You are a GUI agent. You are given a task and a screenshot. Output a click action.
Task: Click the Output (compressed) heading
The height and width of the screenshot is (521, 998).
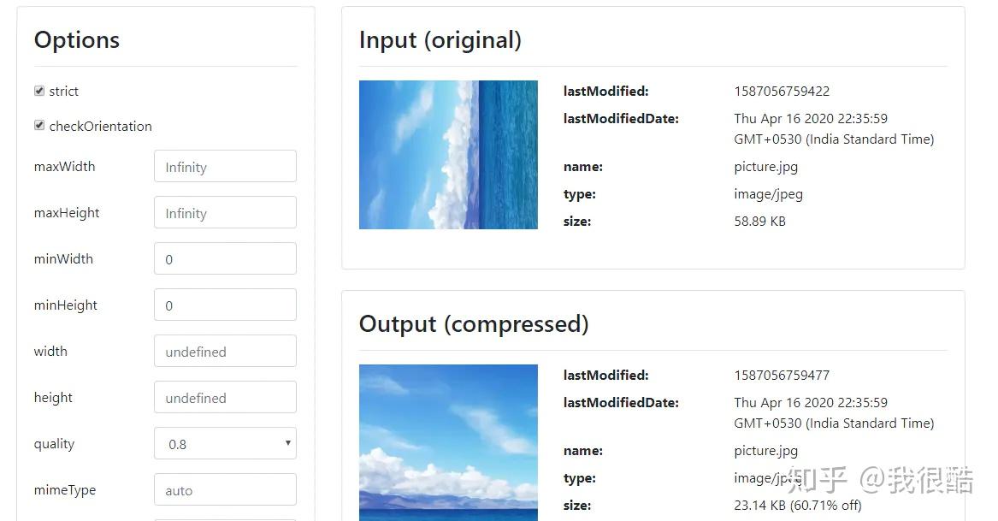[x=475, y=323]
